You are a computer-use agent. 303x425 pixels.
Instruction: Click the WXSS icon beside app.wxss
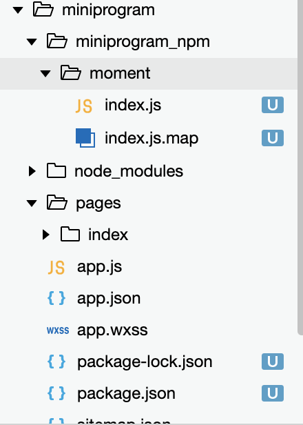[58, 330]
